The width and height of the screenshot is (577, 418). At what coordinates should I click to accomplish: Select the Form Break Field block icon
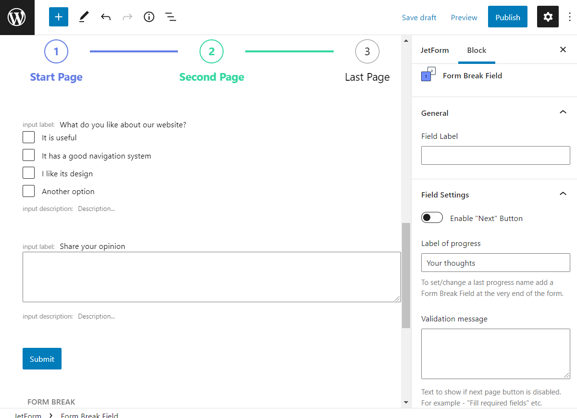pos(428,75)
